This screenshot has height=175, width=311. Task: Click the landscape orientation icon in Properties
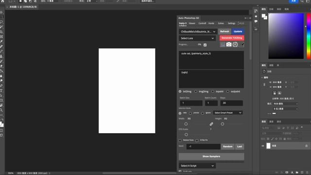279,93
